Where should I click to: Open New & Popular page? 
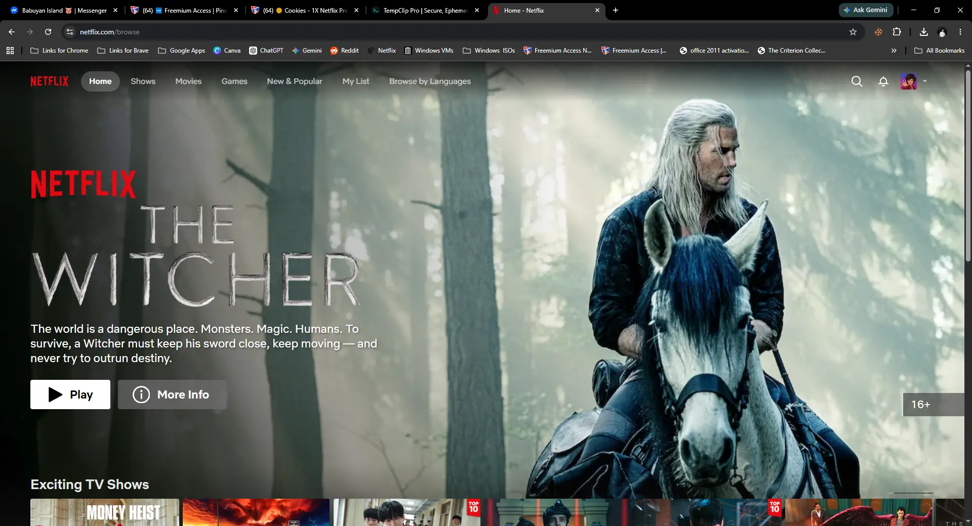click(295, 81)
